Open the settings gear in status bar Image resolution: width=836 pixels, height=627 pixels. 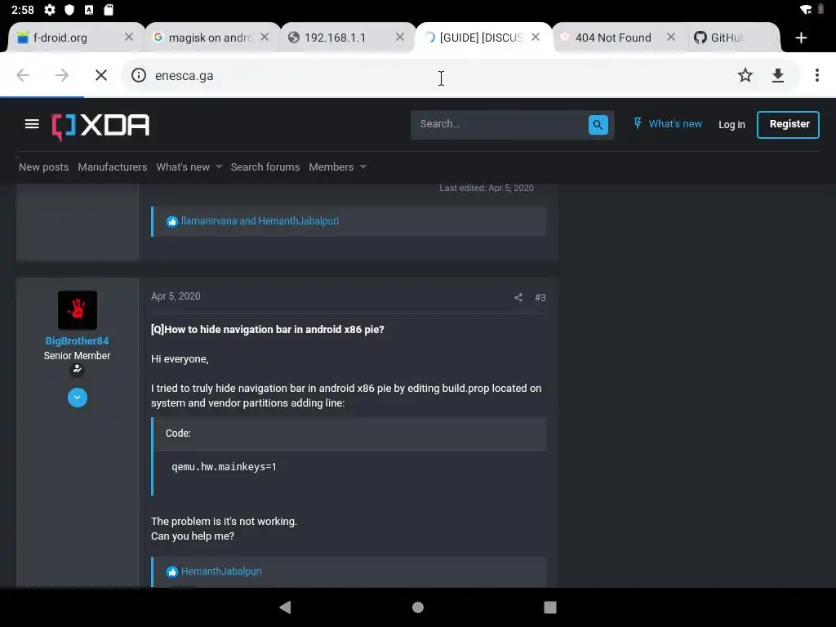click(50, 10)
